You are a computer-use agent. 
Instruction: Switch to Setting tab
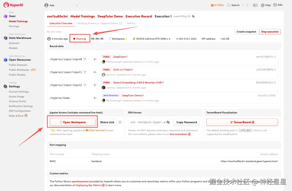(131, 23)
